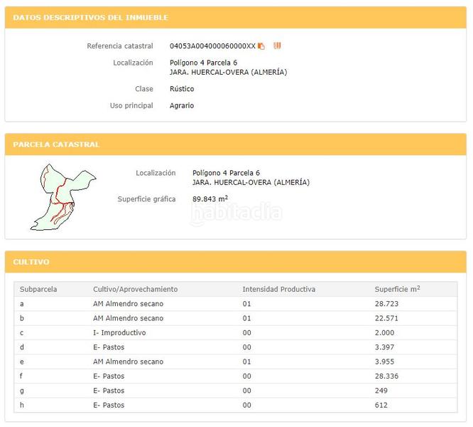
Task: Click the 'Agrario' main use value
Action: tap(182, 106)
